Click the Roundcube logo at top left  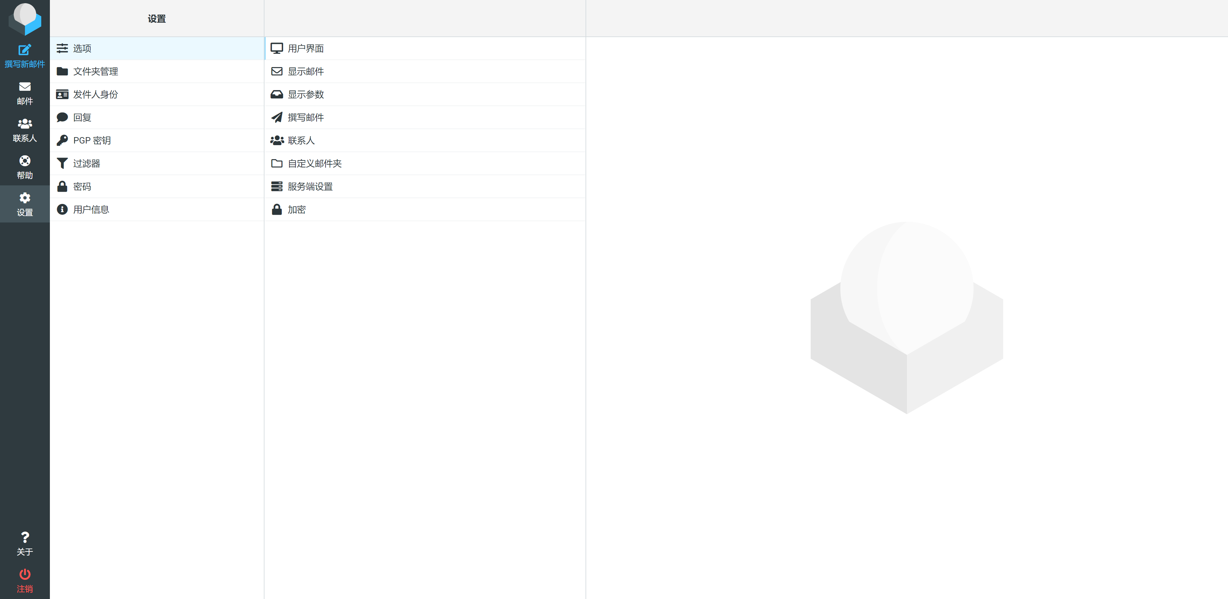point(25,19)
